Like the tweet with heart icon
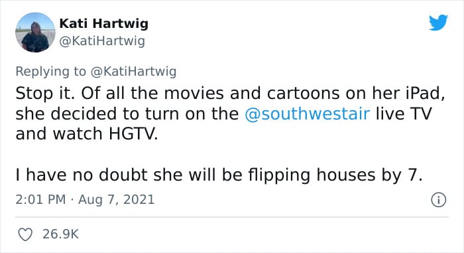The height and width of the screenshot is (253, 464). 25,234
